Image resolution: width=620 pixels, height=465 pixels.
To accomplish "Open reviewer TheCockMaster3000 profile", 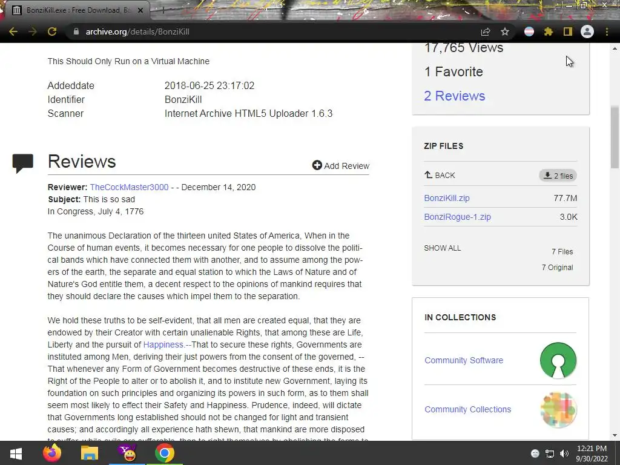I will tap(129, 187).
